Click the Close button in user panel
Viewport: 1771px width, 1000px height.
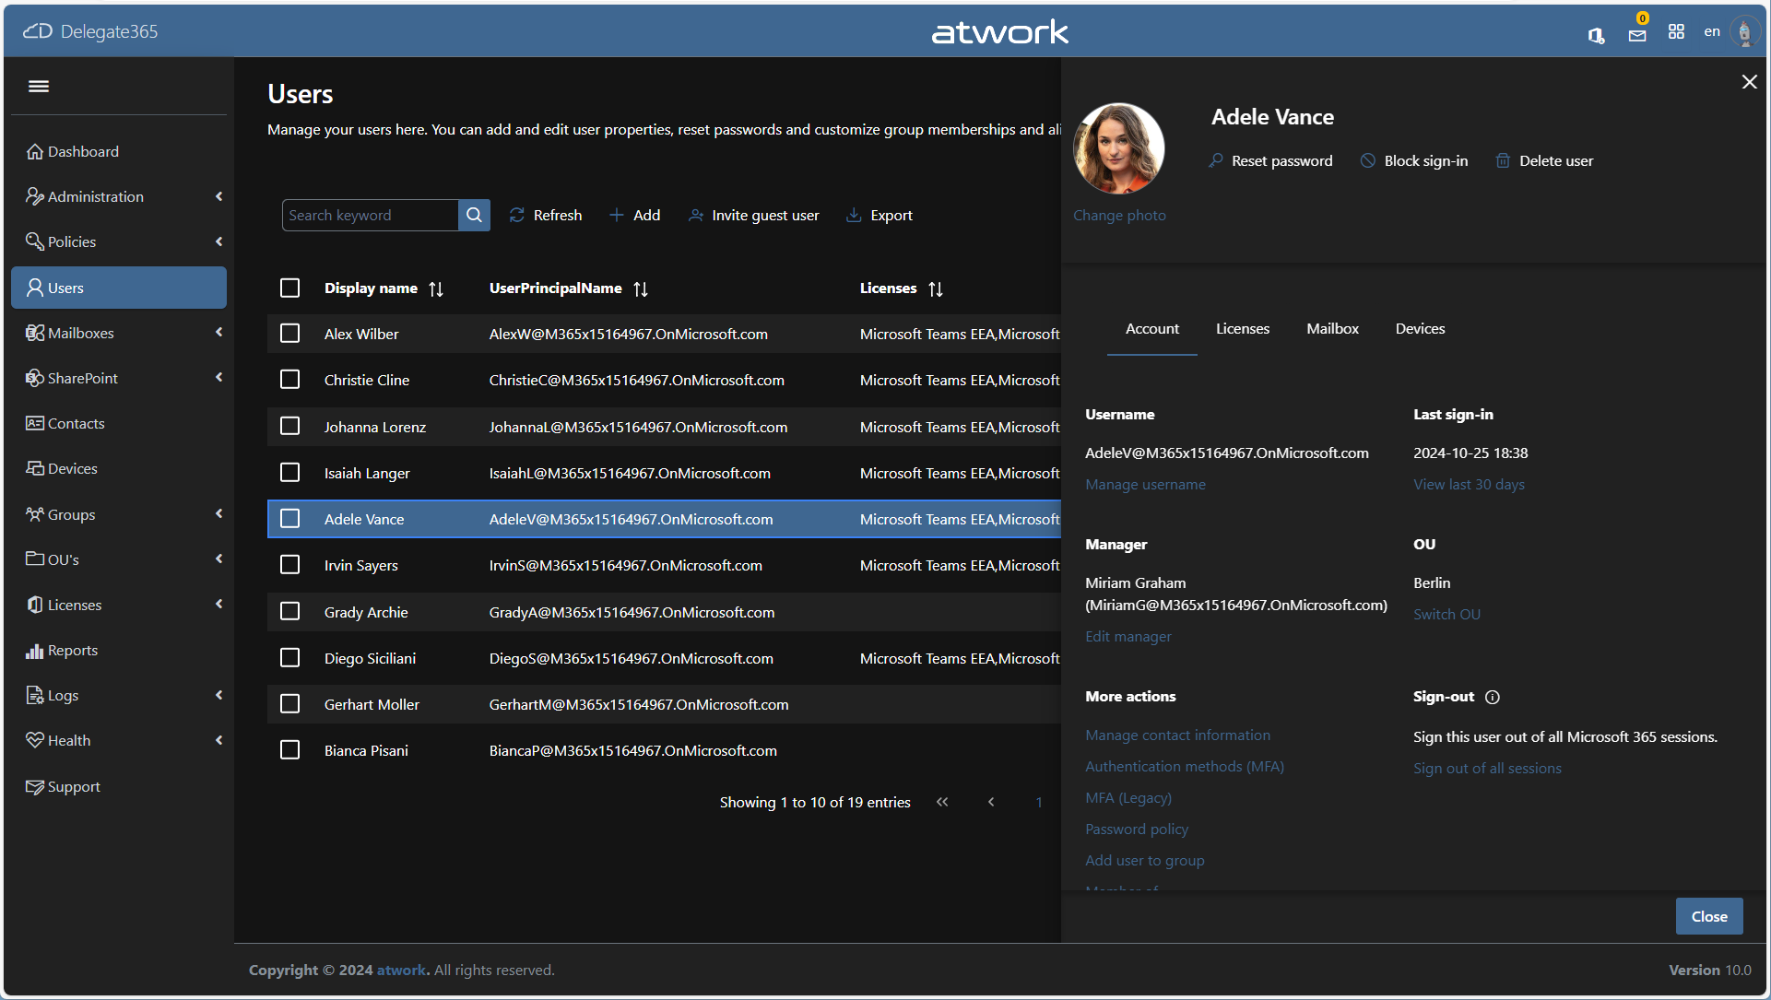[x=1709, y=916]
